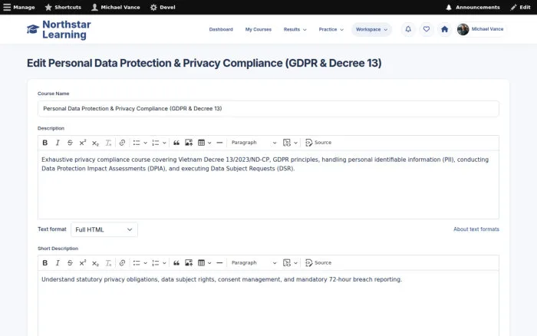537x336 pixels.
Task: Go to My Courses
Action: [x=259, y=29]
